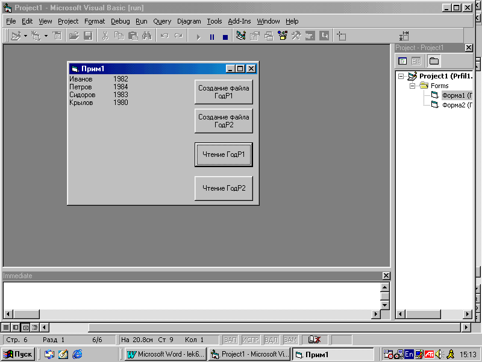Close the Immediate window
Image resolution: width=482 pixels, height=362 pixels.
pos(386,276)
